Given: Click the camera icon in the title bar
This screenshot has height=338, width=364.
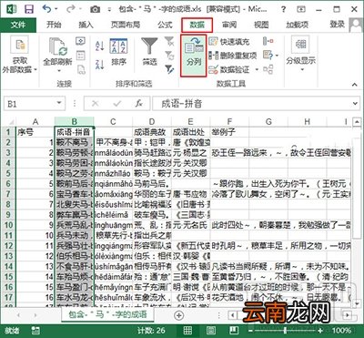Looking at the screenshot, I should tap(95, 9).
